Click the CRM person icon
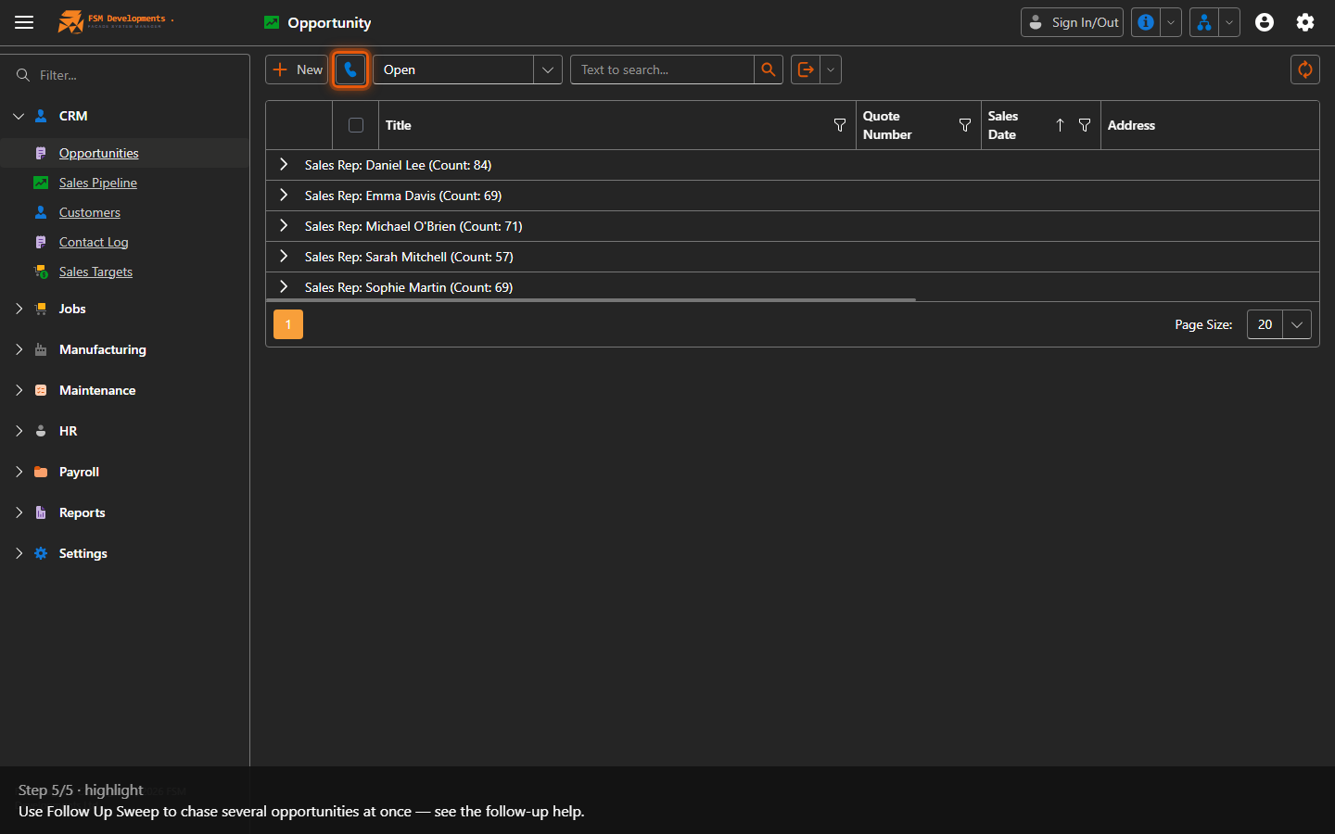 (41, 116)
